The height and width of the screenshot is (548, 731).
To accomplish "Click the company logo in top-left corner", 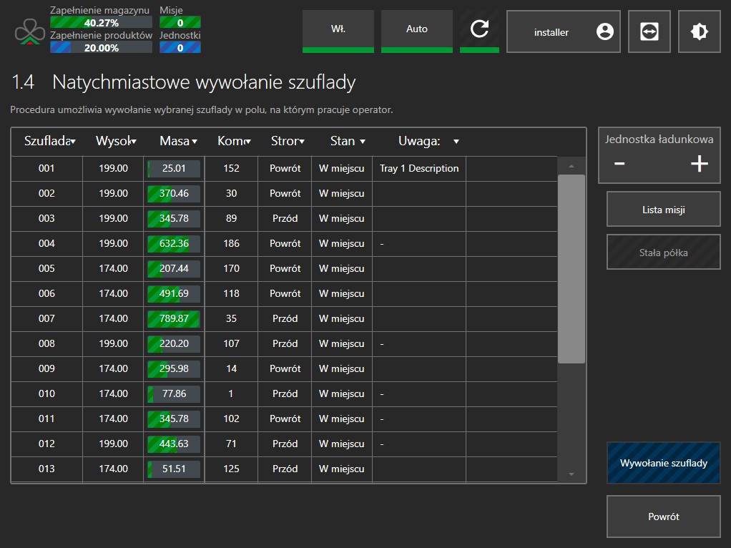I will click(29, 31).
